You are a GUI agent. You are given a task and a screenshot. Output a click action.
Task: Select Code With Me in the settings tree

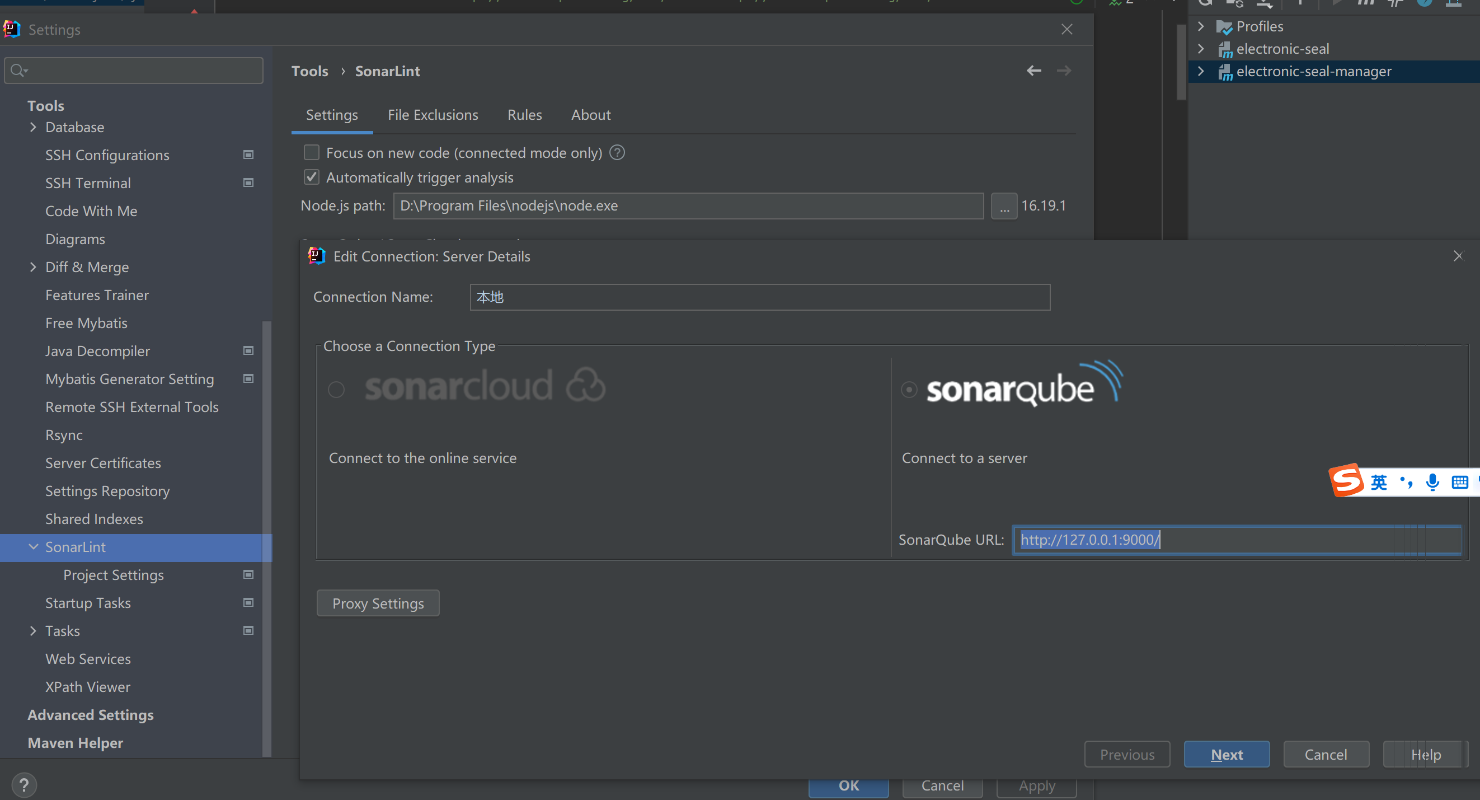pyautogui.click(x=91, y=211)
